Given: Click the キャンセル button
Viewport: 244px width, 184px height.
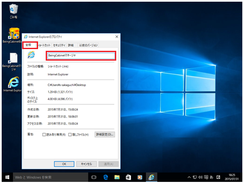Looking at the screenshot, I should (x=86, y=164).
